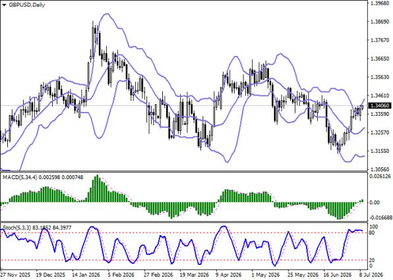Viewport: 393px width, 280px height.
Task: Click the 1.34610 price axis value
Action: [x=379, y=96]
